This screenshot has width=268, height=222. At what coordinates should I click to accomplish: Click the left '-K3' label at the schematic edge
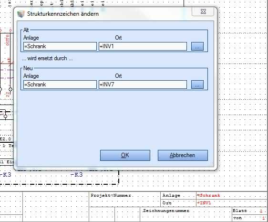point(6,175)
